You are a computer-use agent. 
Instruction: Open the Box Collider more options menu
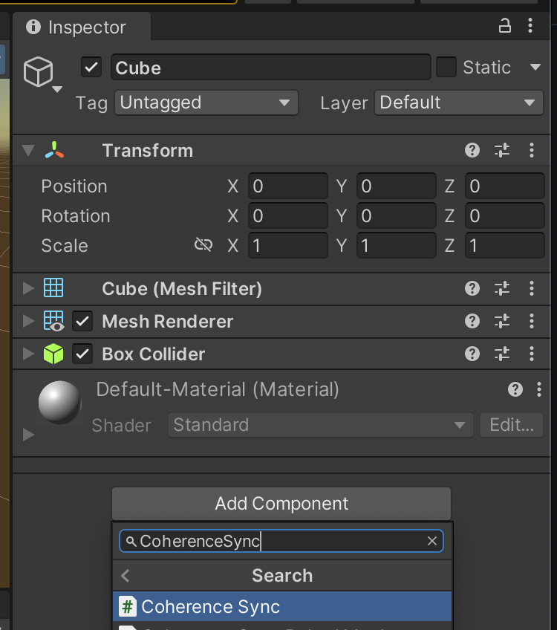(x=532, y=354)
